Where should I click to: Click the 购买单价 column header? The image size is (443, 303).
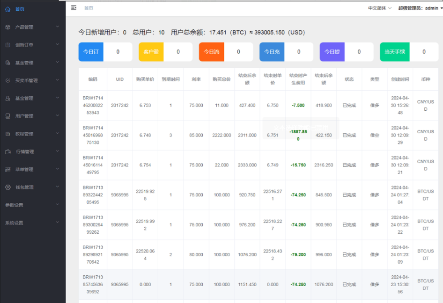[145, 79]
